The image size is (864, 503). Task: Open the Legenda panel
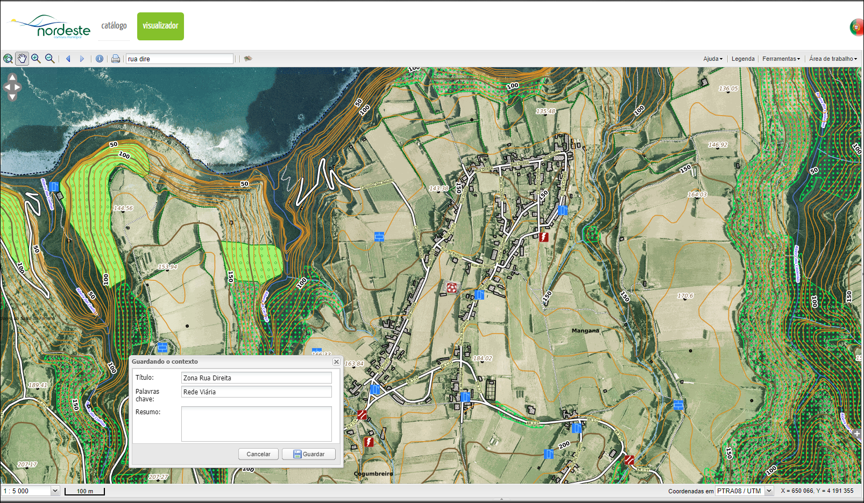(743, 59)
